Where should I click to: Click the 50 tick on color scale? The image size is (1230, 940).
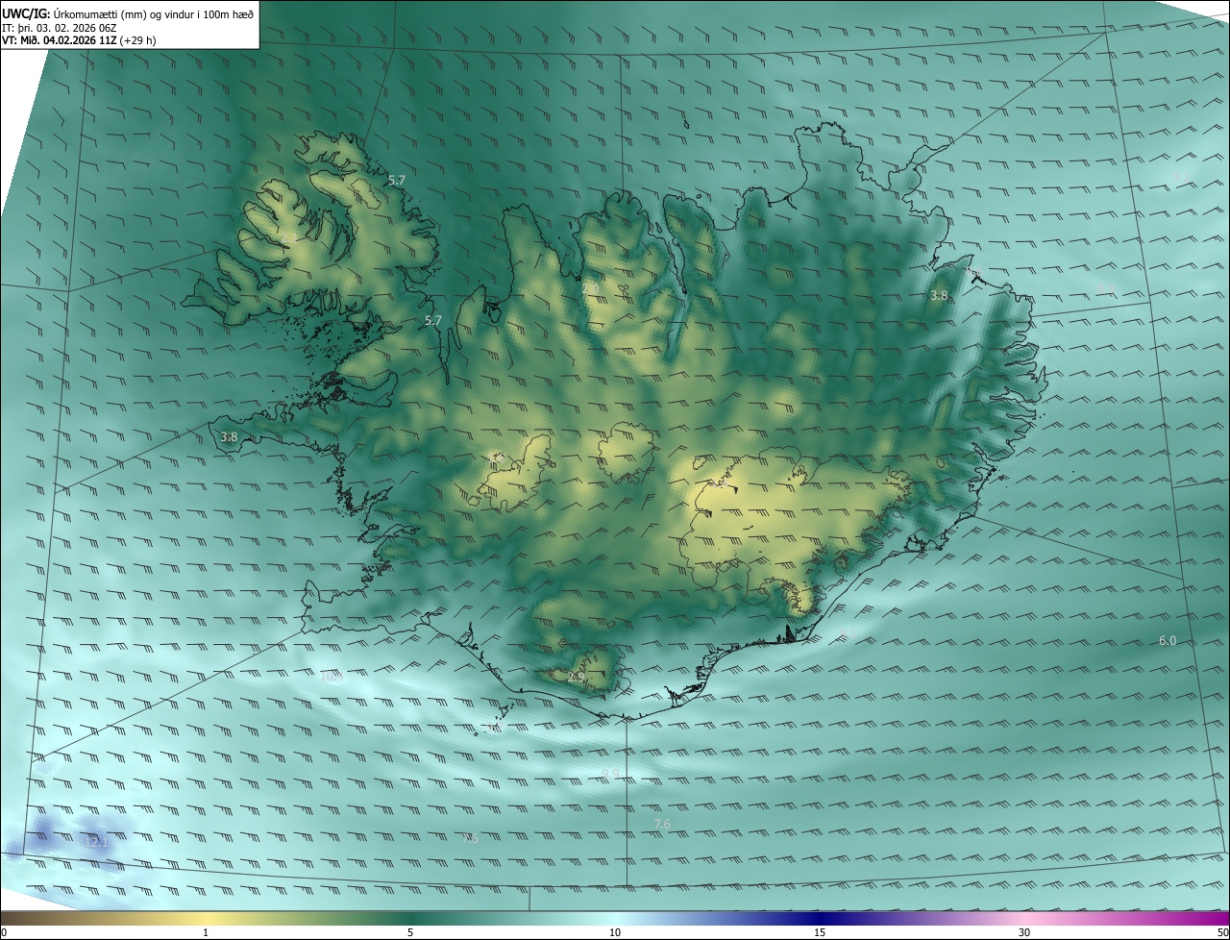[x=1222, y=933]
